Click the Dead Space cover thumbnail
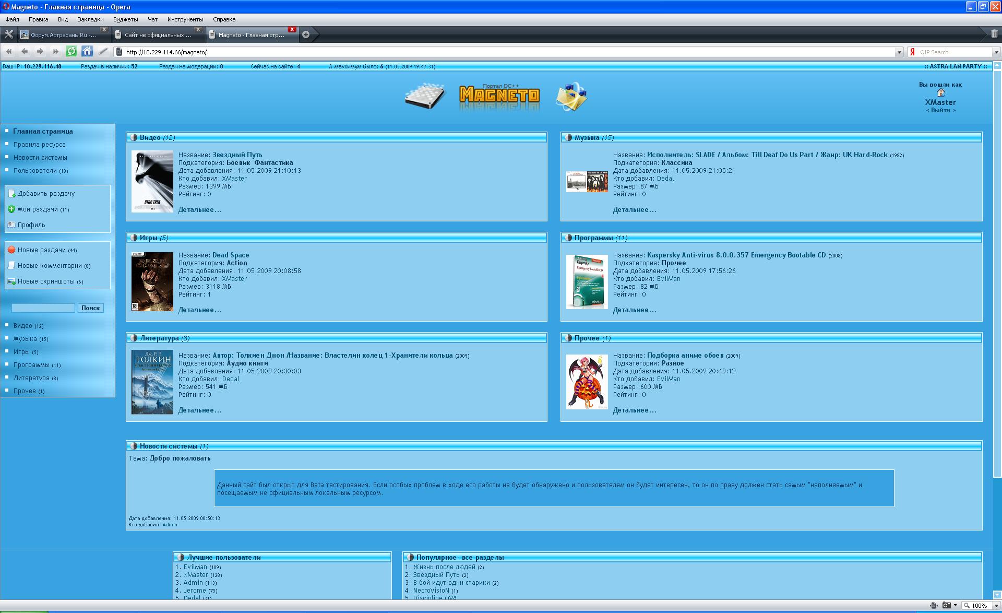Viewport: 1002px width, 613px height. click(152, 282)
